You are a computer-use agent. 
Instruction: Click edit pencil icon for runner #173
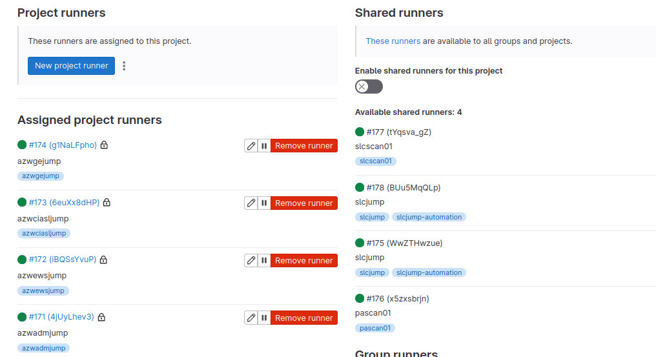251,203
